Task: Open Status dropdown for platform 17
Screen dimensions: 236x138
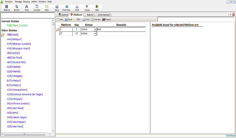Action: point(95,33)
